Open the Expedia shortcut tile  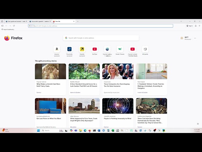pyautogui.click(x=82, y=49)
